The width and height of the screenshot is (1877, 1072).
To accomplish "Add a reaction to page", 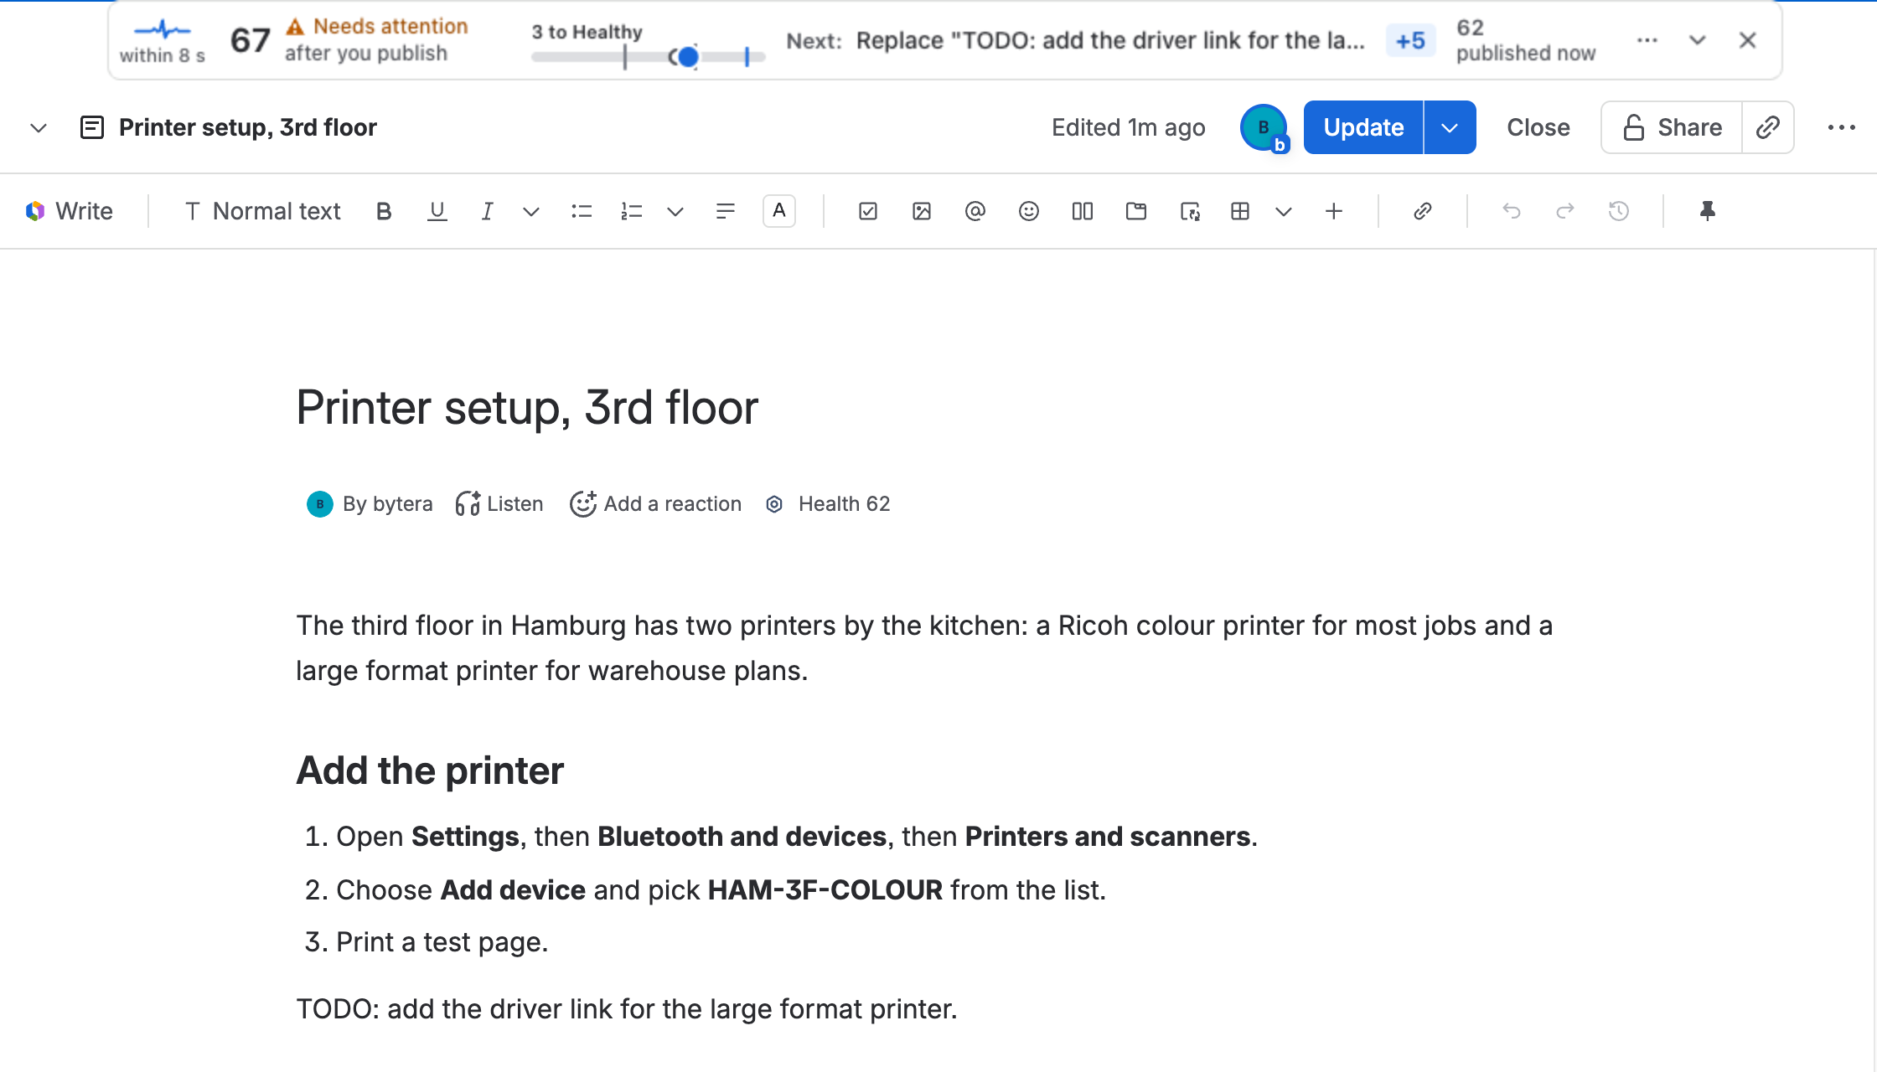I will tap(655, 503).
